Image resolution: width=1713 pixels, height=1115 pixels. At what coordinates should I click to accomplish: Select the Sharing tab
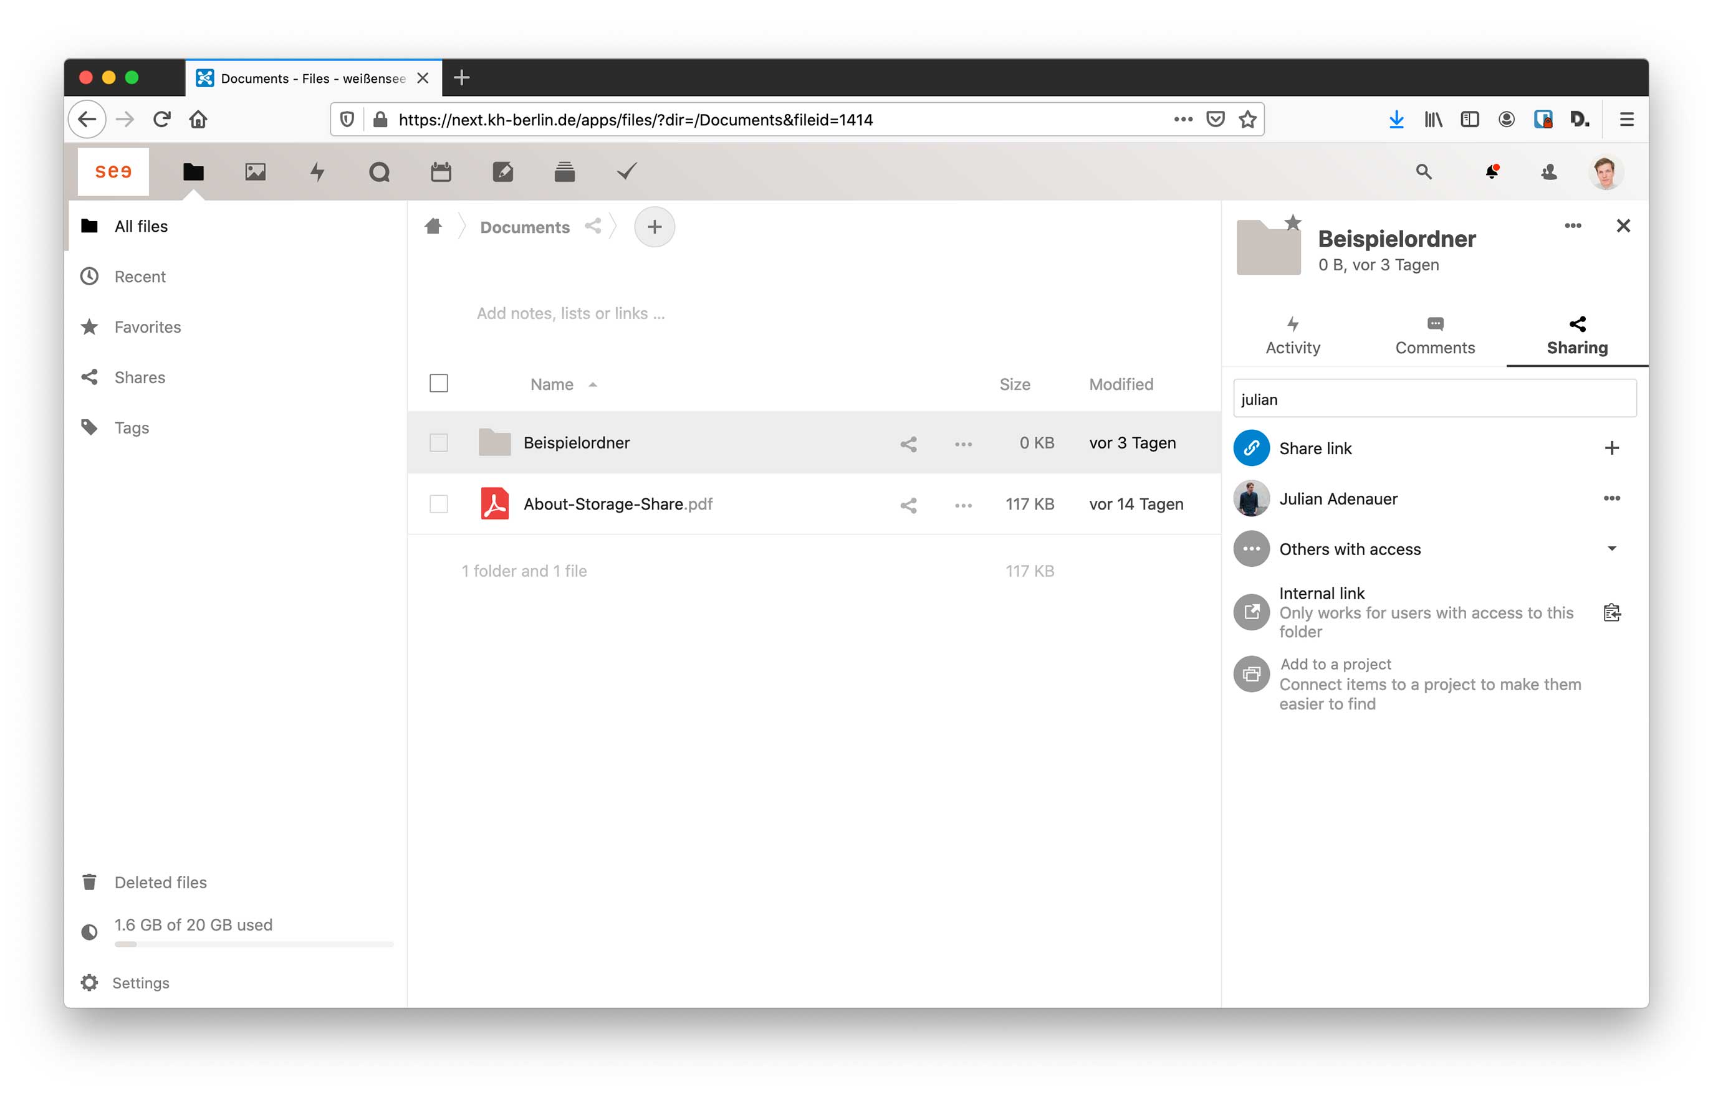[1577, 336]
